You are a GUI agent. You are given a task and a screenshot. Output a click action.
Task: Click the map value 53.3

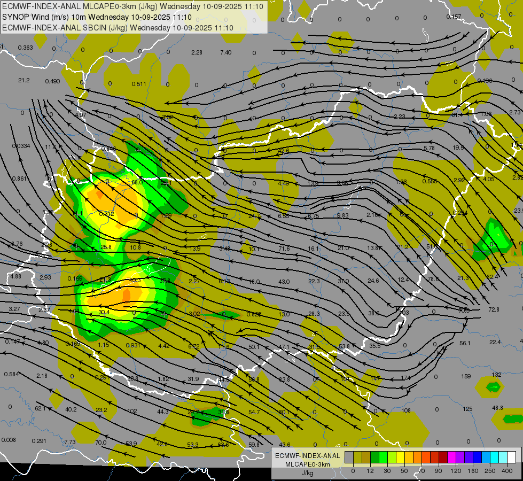[x=192, y=445]
